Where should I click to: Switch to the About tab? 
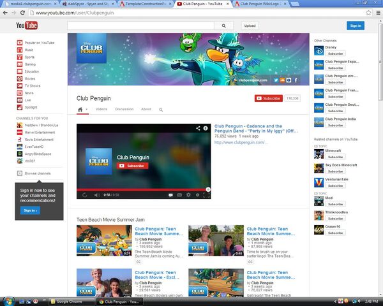(x=146, y=109)
